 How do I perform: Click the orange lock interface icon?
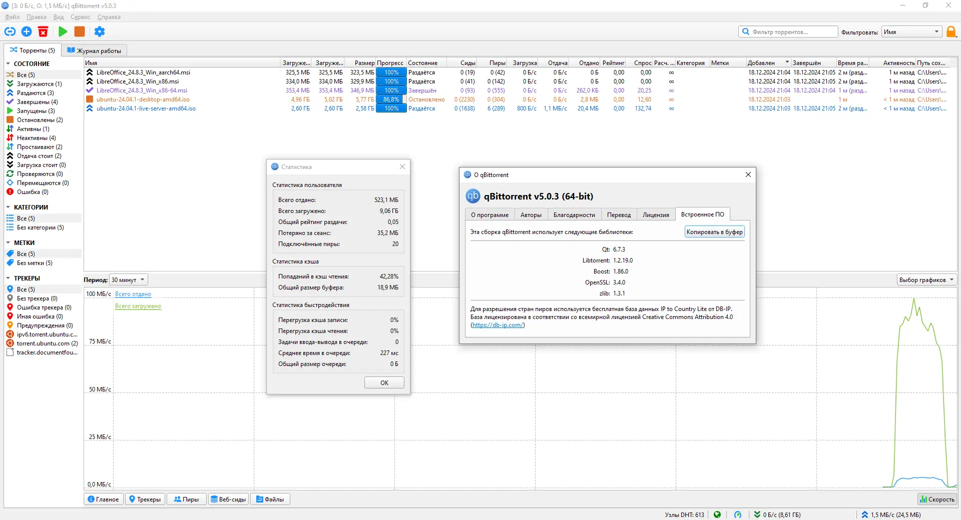pos(951,32)
